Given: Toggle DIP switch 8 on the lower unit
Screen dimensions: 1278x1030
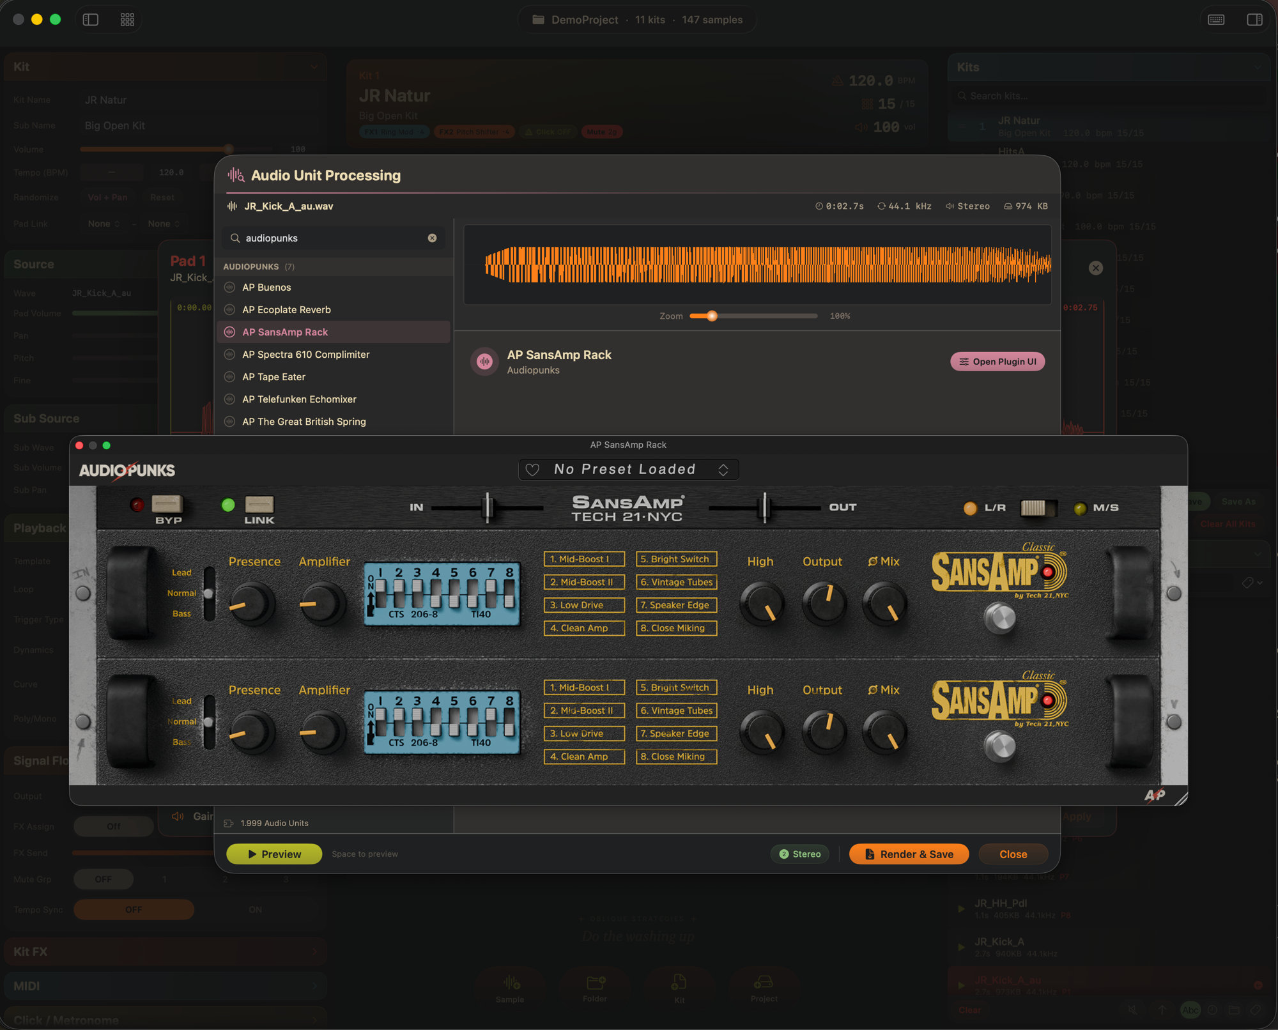Looking at the screenshot, I should (509, 722).
